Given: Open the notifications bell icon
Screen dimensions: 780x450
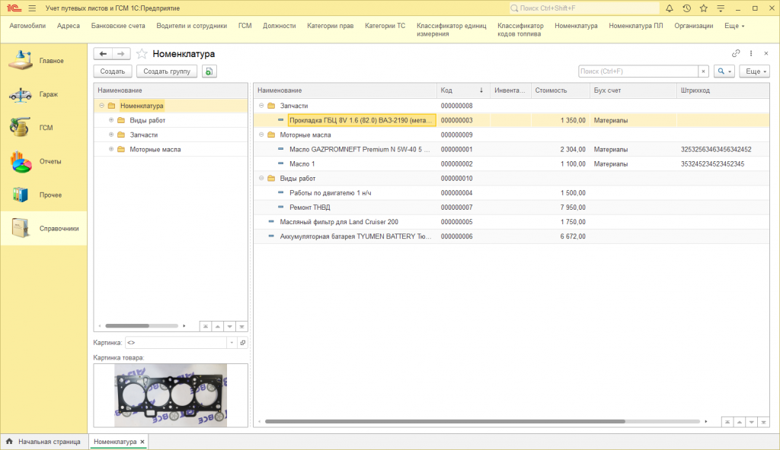Looking at the screenshot, I should pos(669,8).
